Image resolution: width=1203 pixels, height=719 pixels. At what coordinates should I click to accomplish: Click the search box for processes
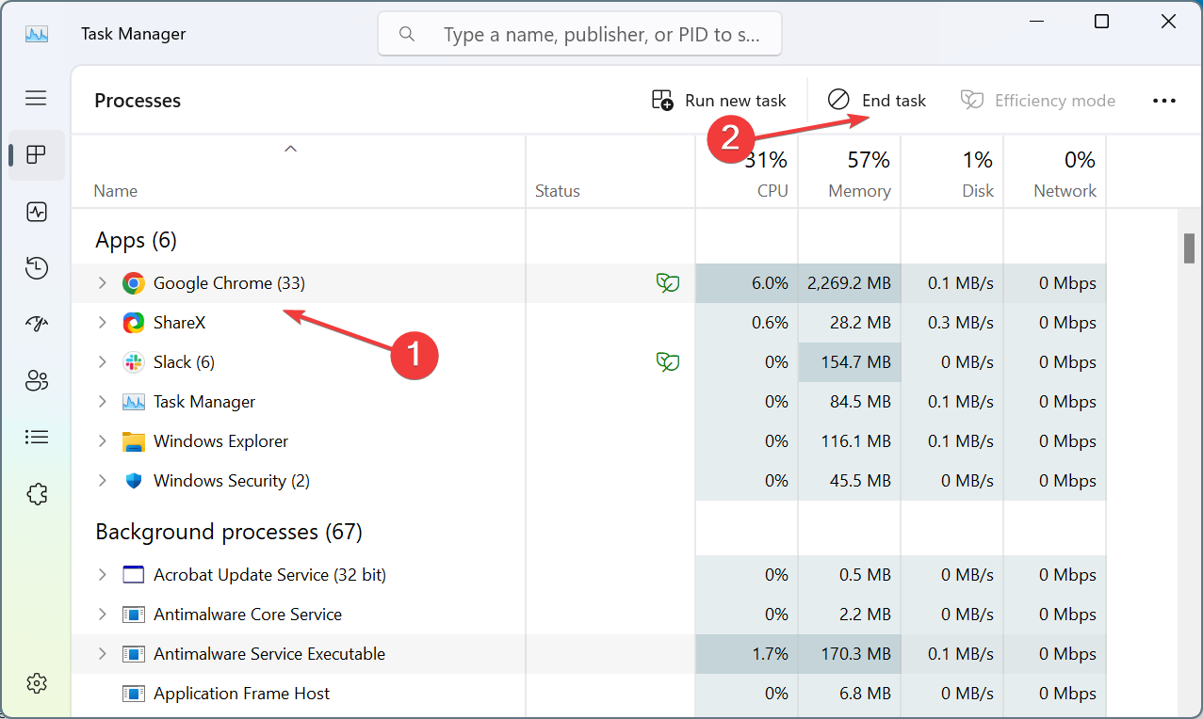[x=579, y=34]
